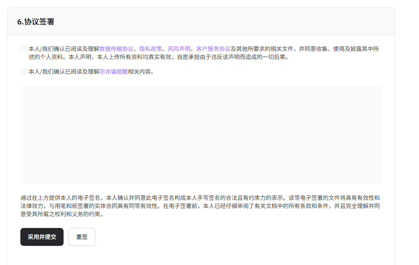Check the 防诈骗提醒 confirmation checkbox

click(x=23, y=72)
